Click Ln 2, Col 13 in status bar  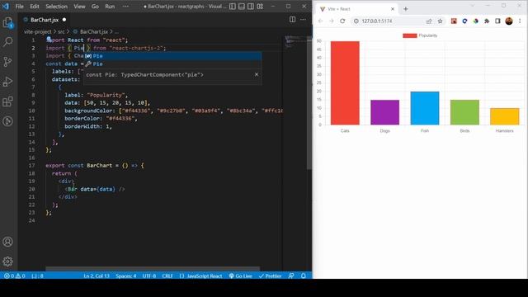[x=97, y=276]
